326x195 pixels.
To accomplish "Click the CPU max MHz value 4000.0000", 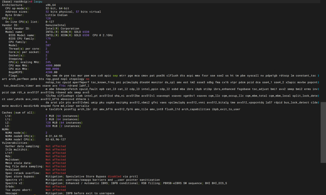I will click(x=53, y=65).
